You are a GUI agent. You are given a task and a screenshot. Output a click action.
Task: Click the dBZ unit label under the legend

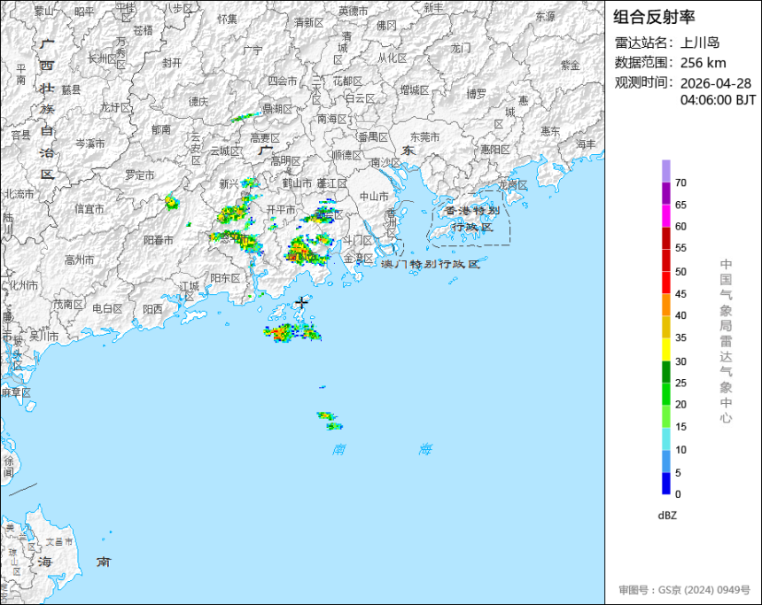click(x=667, y=516)
